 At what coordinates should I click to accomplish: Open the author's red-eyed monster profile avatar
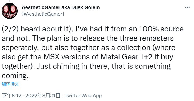[10, 11]
